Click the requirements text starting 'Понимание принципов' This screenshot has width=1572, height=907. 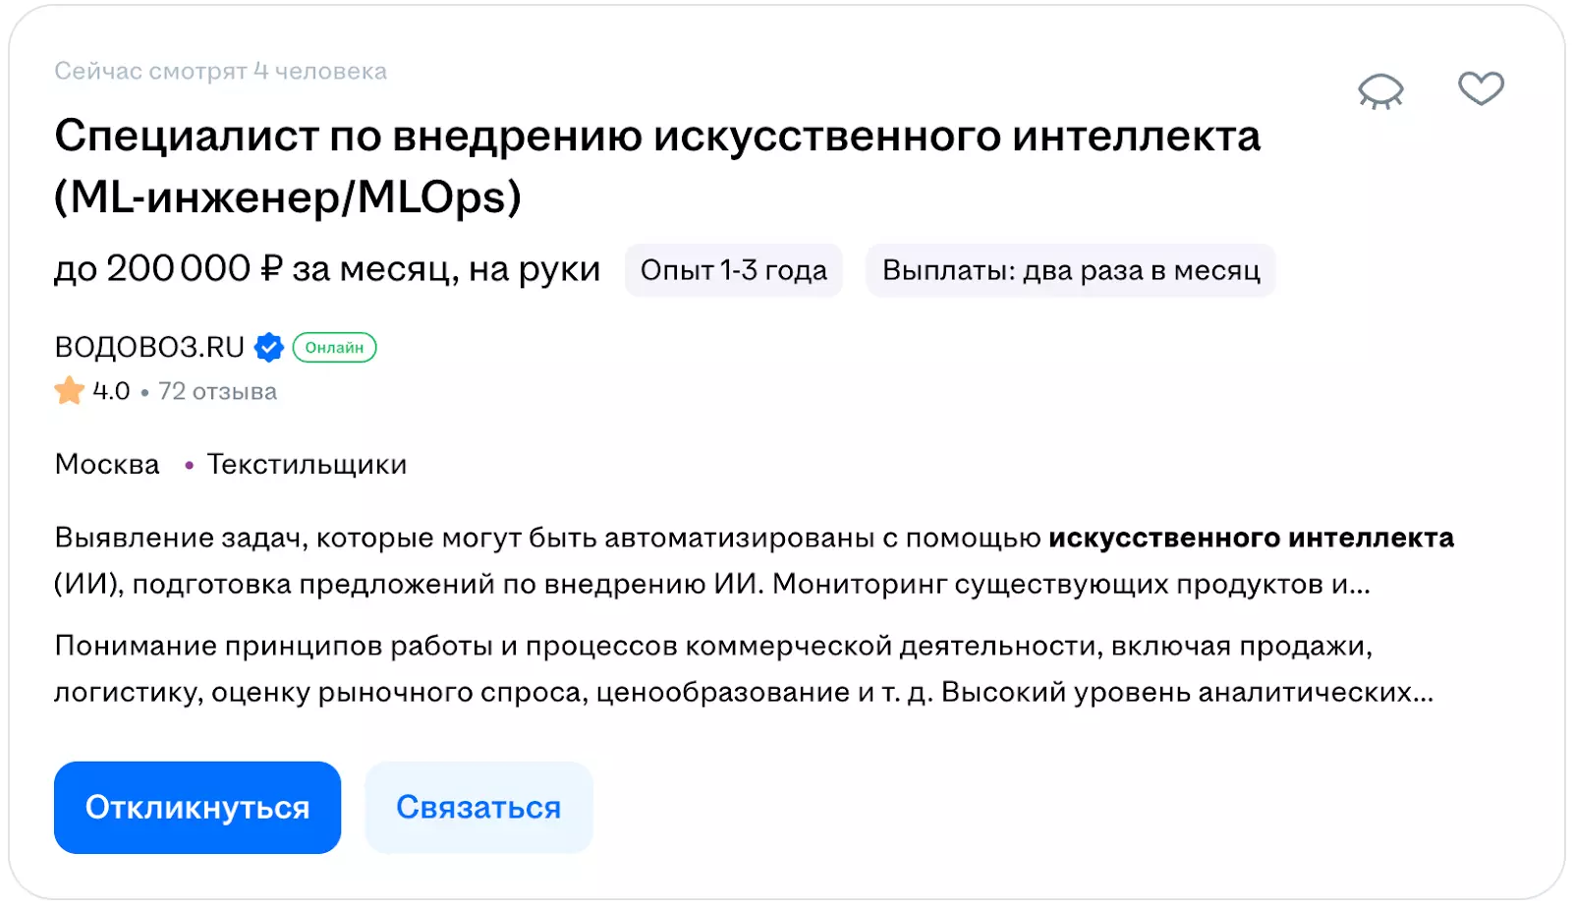[743, 668]
